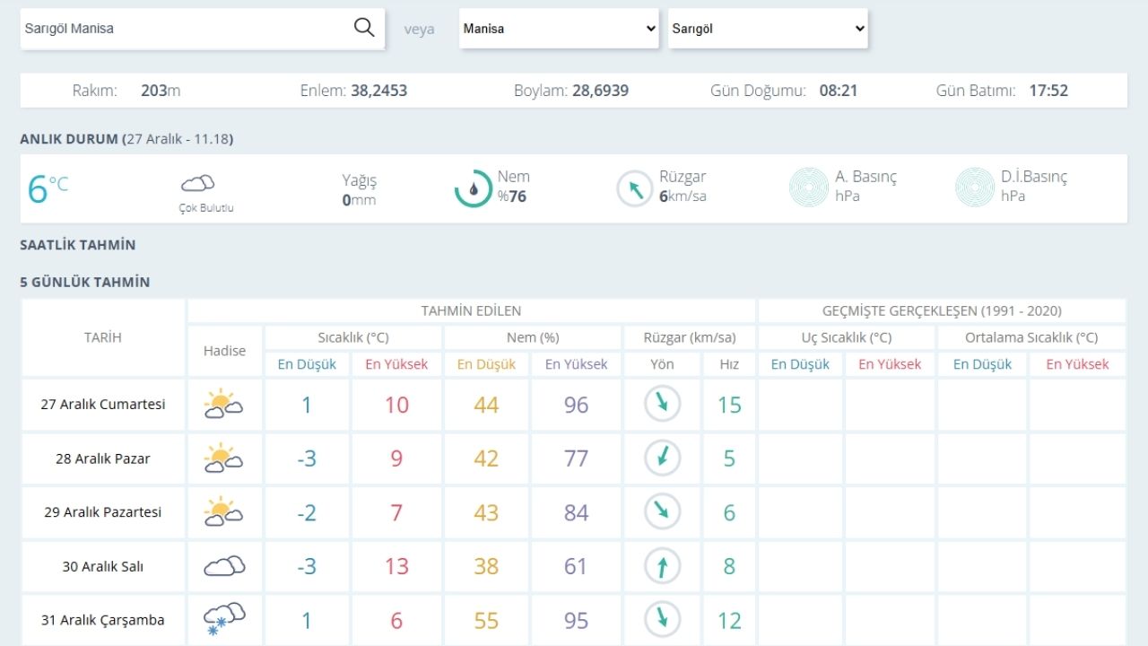Click the Çok Bulutlu cloud icon
The image size is (1148, 646).
(x=198, y=184)
